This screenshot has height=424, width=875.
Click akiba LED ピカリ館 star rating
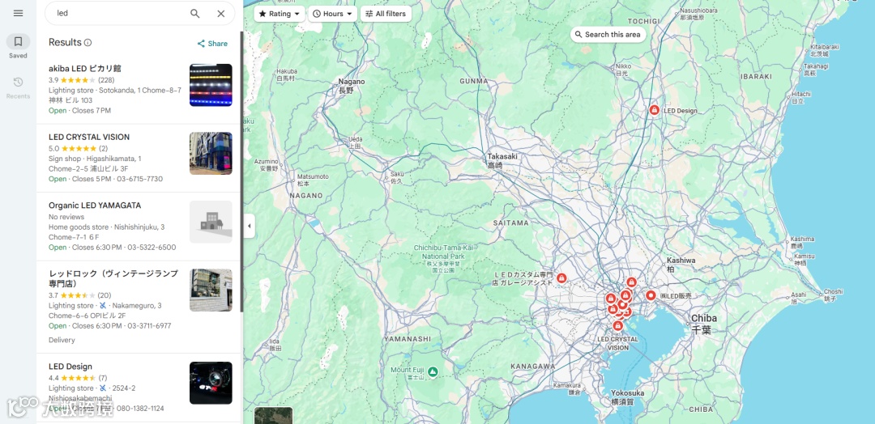(x=78, y=79)
